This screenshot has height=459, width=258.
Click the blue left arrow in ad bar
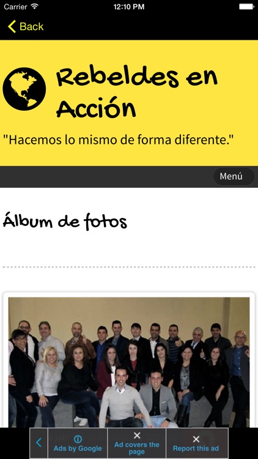(39, 442)
